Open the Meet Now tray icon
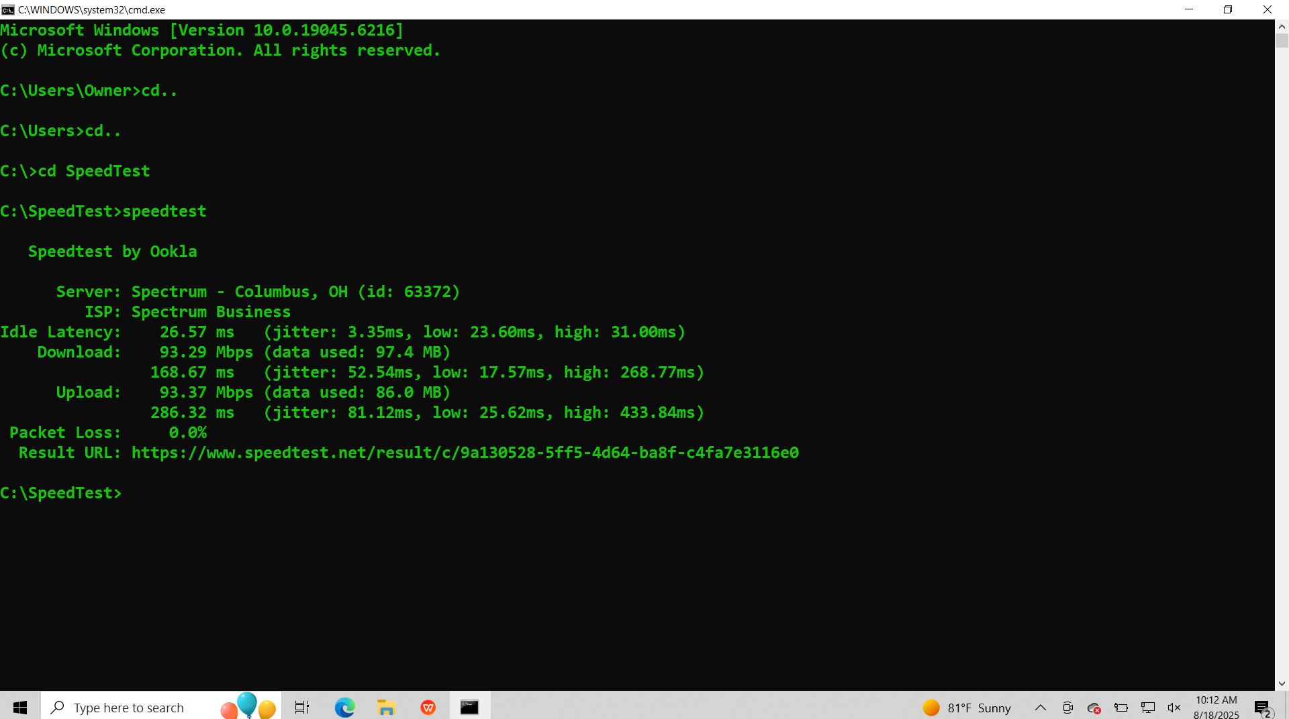1289x719 pixels. coord(1067,708)
